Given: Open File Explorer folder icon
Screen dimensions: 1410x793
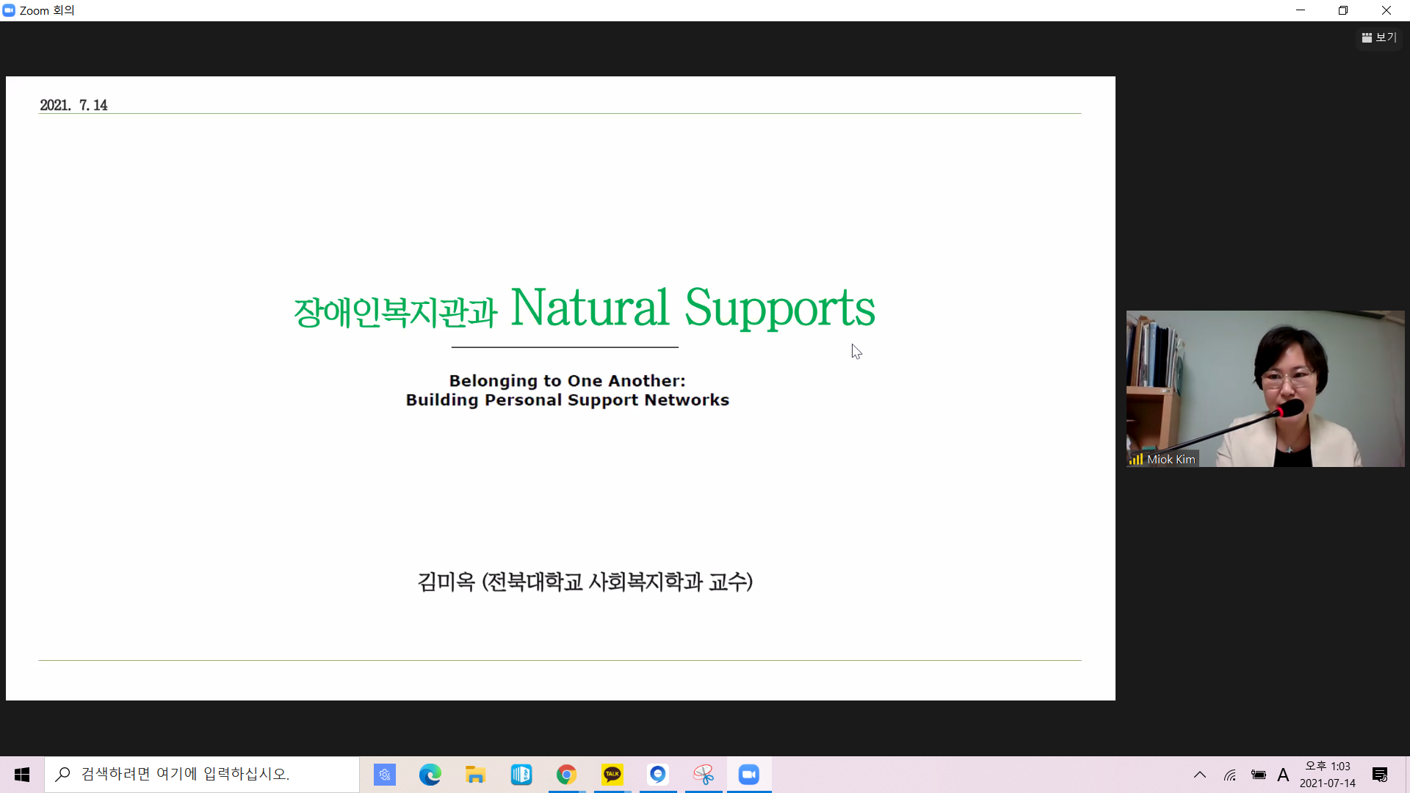Looking at the screenshot, I should [476, 775].
